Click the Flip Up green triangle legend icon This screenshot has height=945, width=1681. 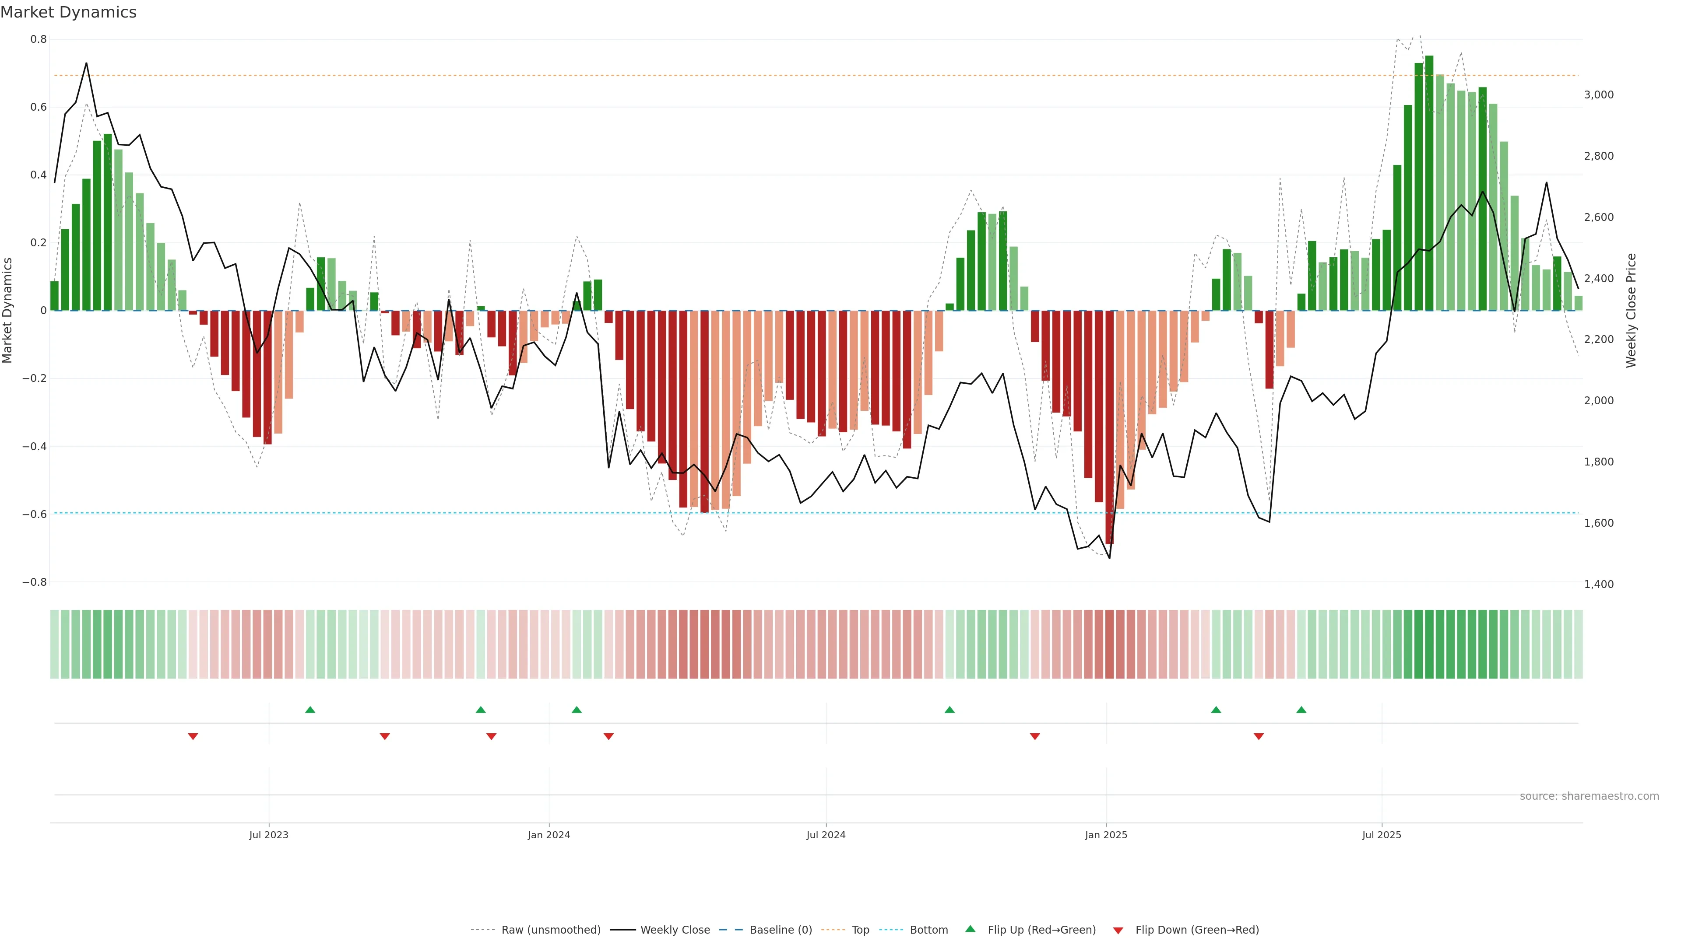point(971,929)
